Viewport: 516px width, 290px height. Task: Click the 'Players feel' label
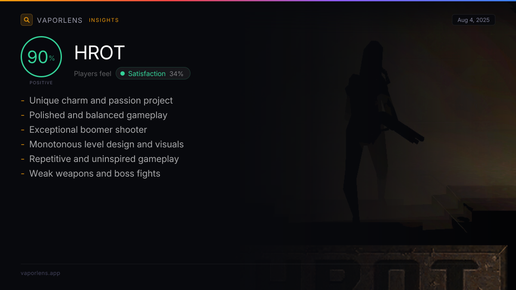coord(92,74)
